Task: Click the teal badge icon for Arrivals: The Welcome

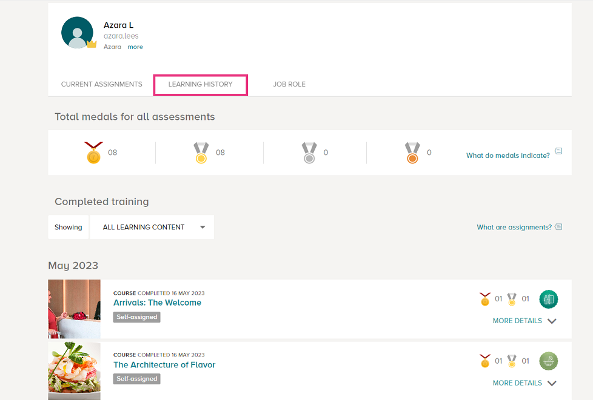Action: pyautogui.click(x=548, y=300)
